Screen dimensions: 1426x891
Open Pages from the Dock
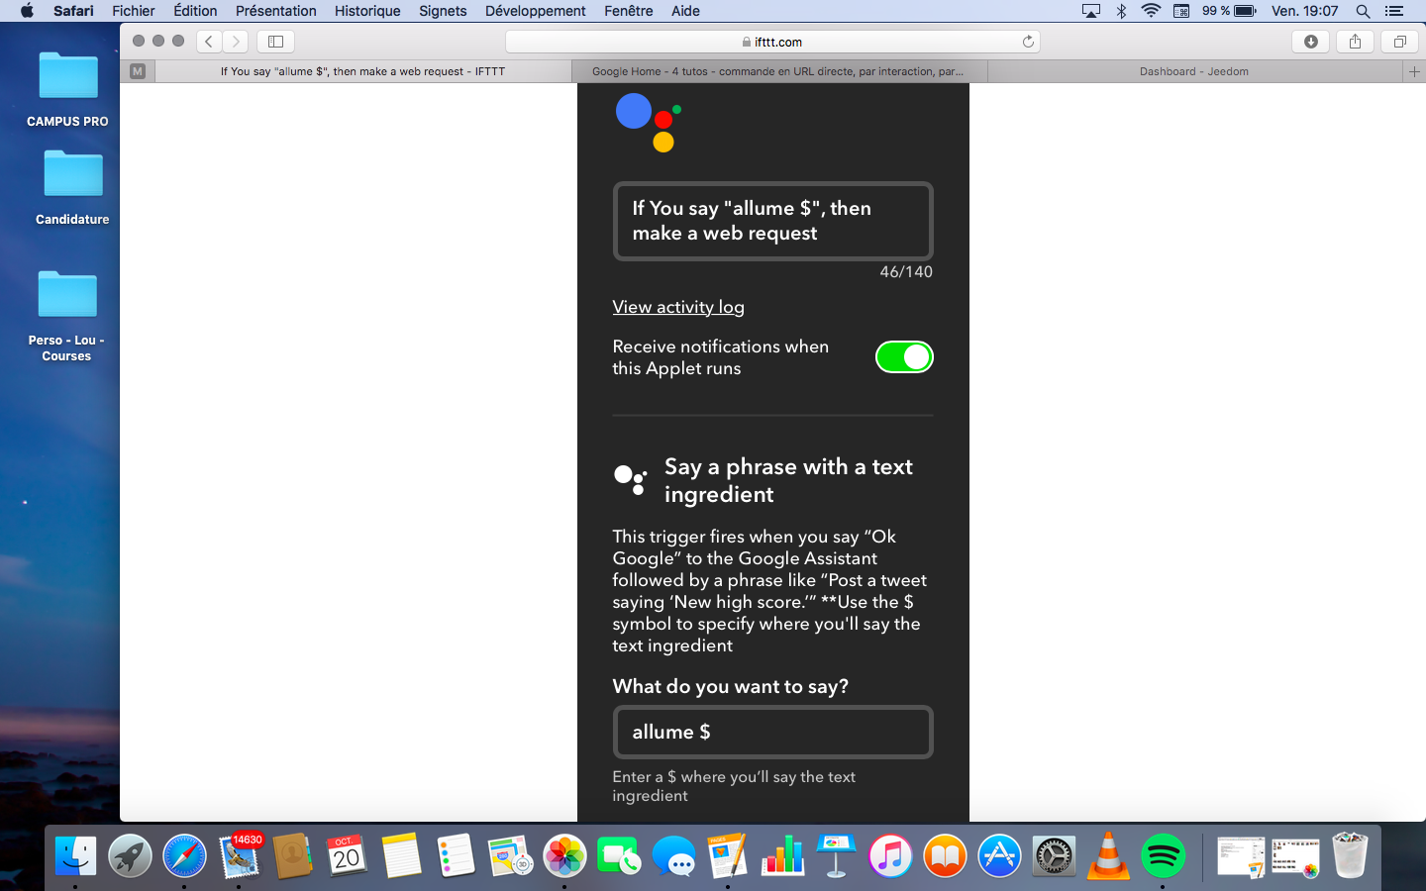point(728,856)
